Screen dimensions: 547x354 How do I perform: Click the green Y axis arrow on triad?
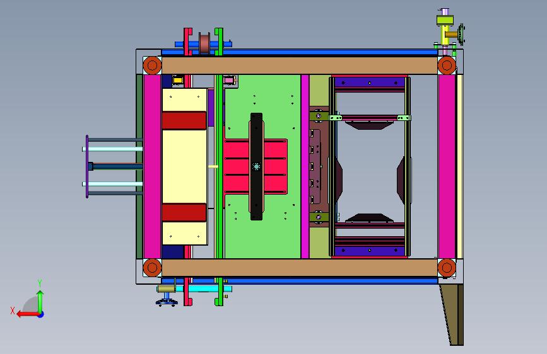tap(40, 302)
